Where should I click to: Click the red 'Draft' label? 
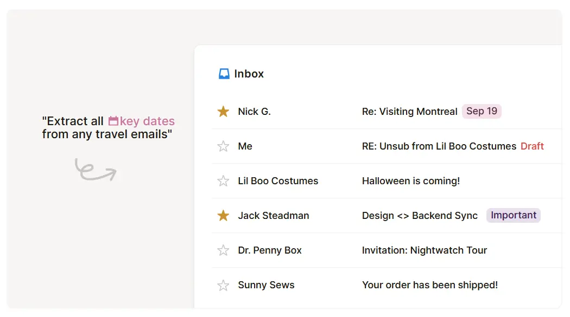[532, 146]
